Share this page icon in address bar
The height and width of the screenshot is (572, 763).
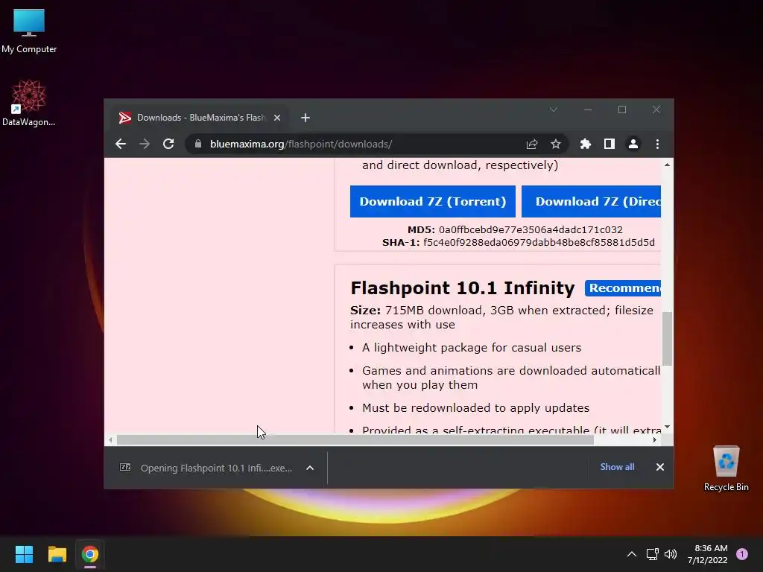[x=532, y=144]
